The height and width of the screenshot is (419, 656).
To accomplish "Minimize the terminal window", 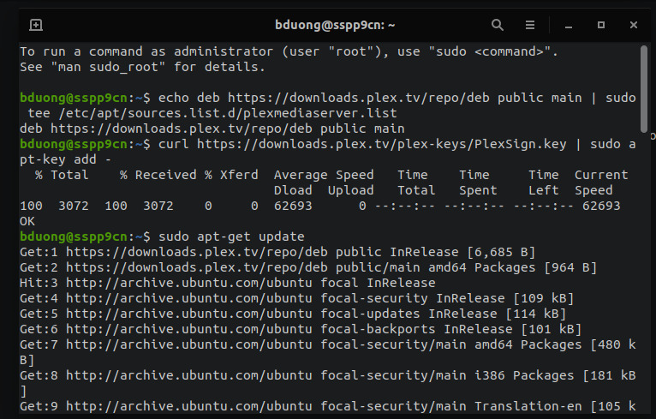I will pyautogui.click(x=566, y=25).
